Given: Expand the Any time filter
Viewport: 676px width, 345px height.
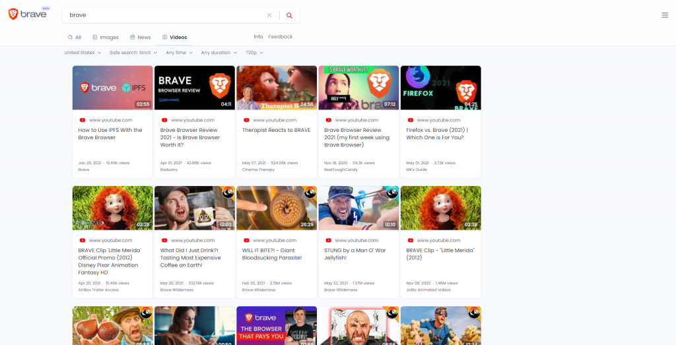Looking at the screenshot, I should pyautogui.click(x=179, y=53).
